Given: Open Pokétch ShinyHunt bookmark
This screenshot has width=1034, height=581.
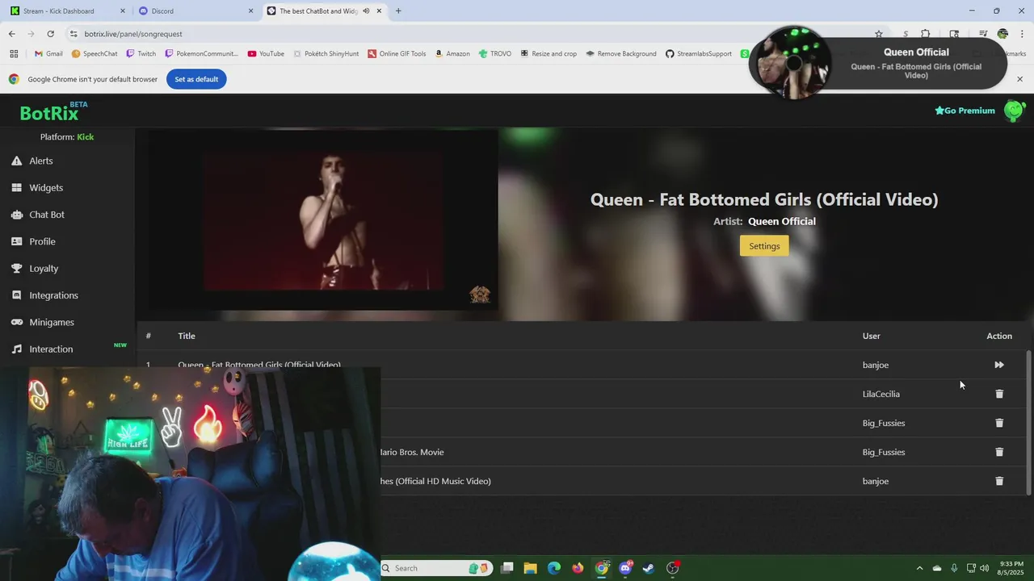Looking at the screenshot, I should pyautogui.click(x=326, y=54).
